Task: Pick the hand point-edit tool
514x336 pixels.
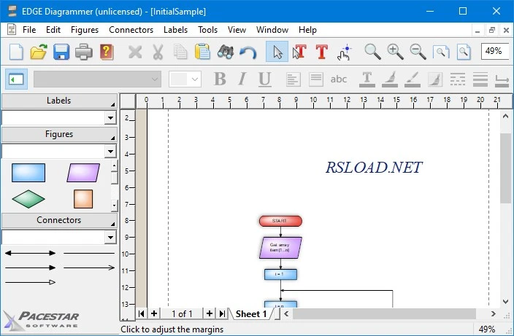Action: [x=344, y=52]
